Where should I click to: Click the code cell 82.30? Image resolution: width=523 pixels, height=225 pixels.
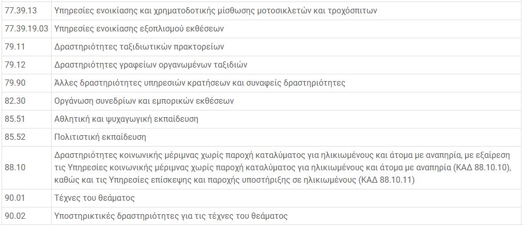point(14,101)
